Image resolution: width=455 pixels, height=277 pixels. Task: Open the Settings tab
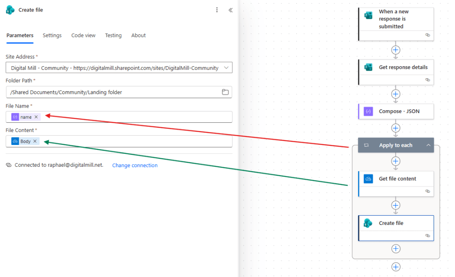click(x=52, y=35)
